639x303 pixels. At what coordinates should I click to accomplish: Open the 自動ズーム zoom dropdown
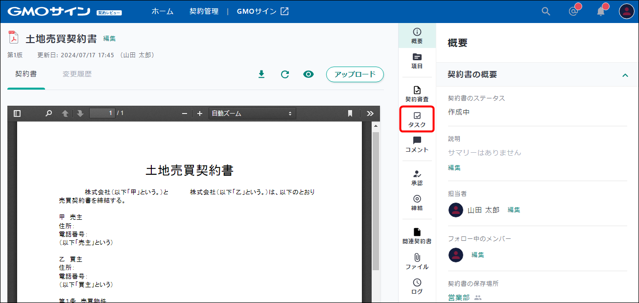252,114
